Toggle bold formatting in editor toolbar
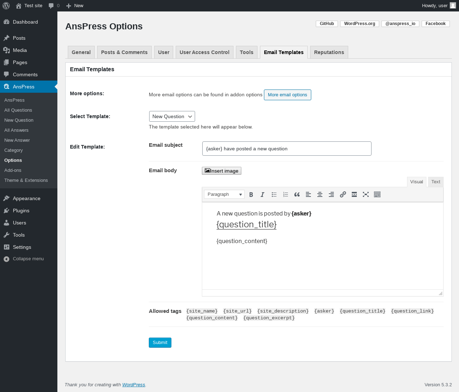This screenshot has width=459, height=392. (251, 194)
